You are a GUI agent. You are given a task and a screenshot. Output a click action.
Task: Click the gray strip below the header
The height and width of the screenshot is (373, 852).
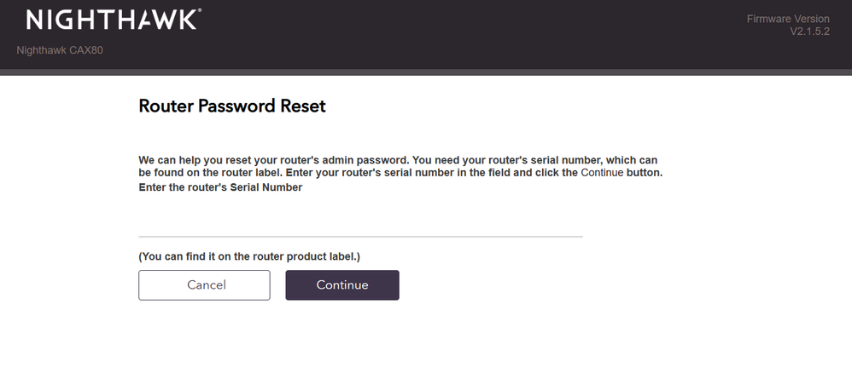[427, 73]
